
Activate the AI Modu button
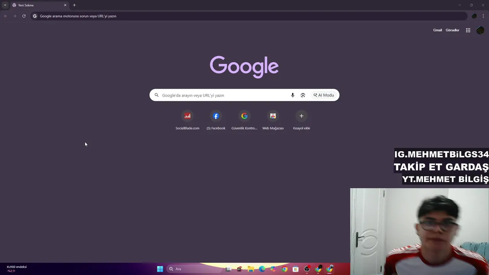point(324,95)
